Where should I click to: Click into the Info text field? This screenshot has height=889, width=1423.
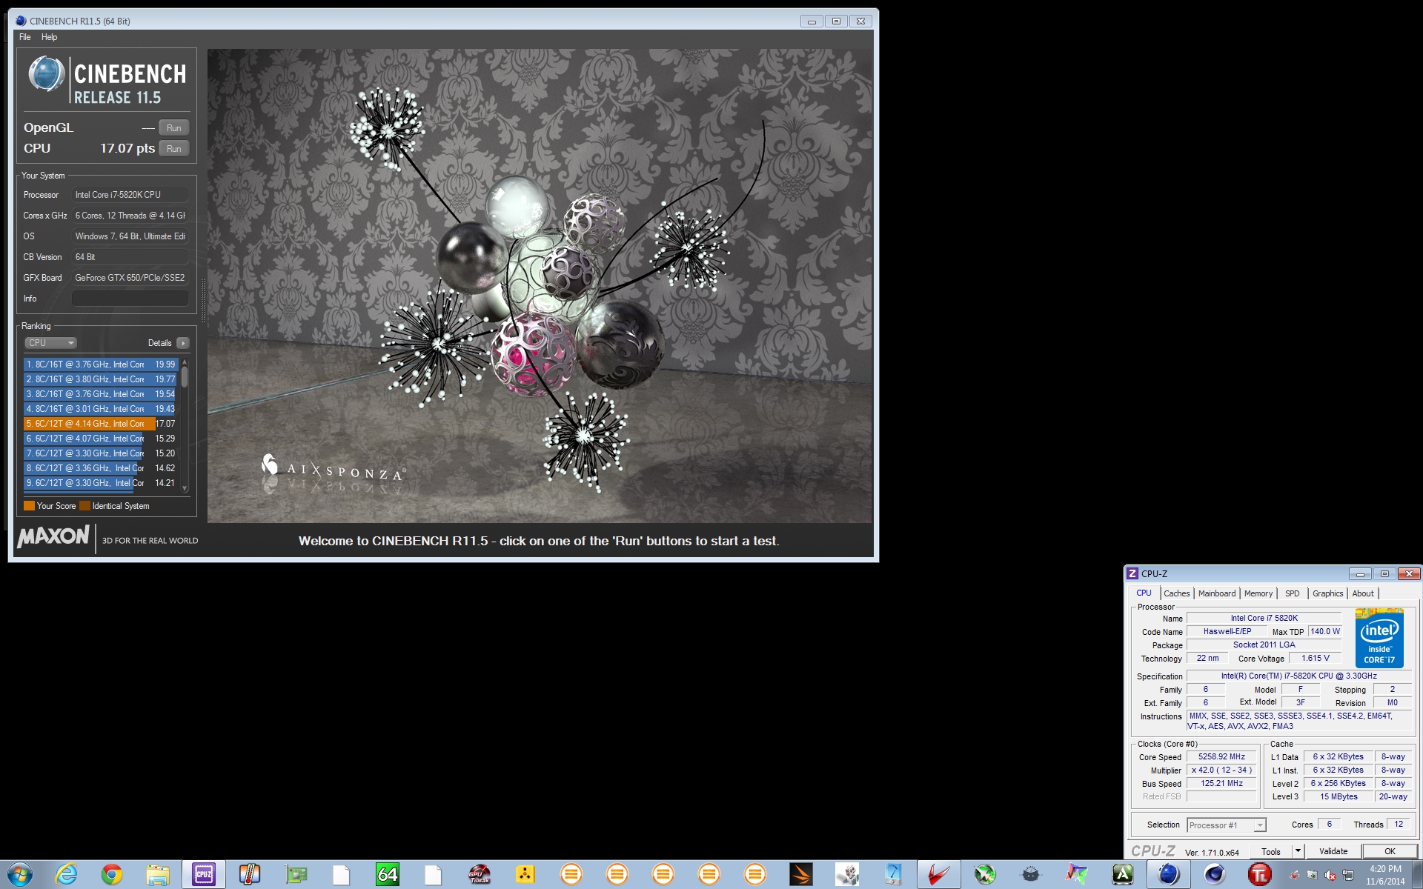pos(130,299)
